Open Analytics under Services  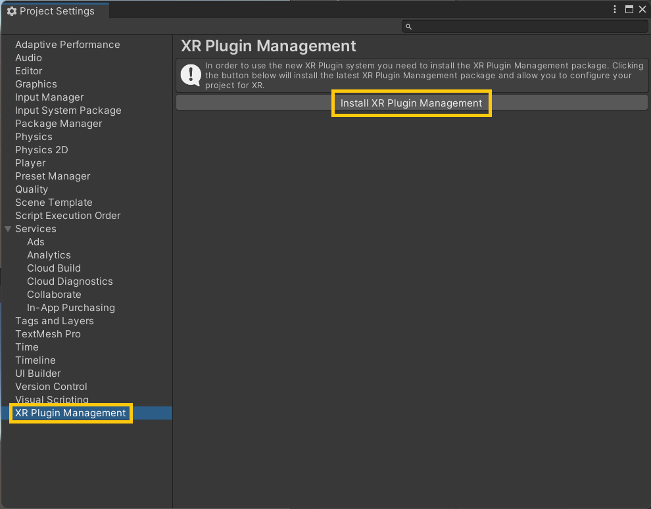(49, 255)
